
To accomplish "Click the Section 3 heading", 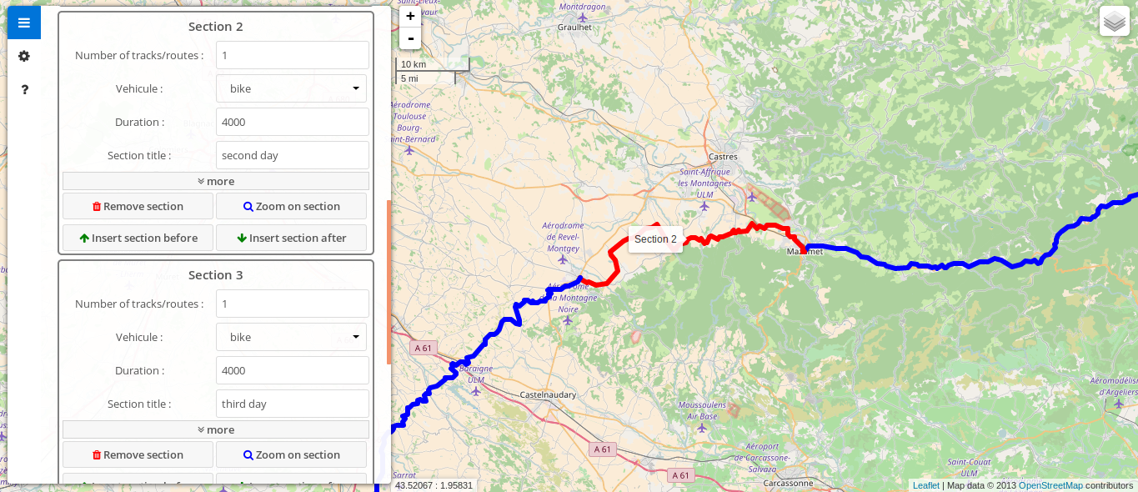I will click(216, 275).
